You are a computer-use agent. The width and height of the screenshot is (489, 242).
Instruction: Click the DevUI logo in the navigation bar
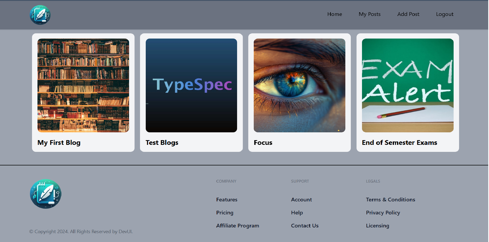tap(40, 15)
